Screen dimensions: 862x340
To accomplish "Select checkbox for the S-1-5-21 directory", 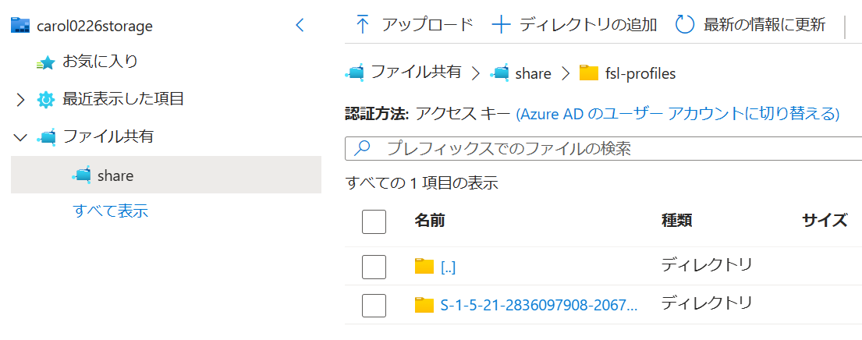I will point(374,305).
